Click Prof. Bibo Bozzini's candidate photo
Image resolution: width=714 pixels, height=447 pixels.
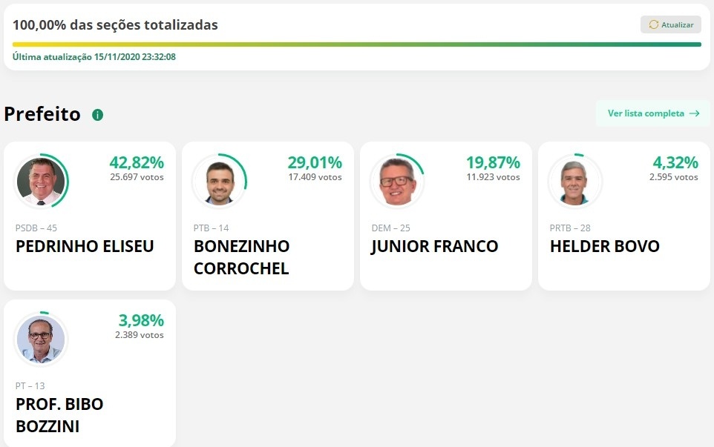(41, 340)
